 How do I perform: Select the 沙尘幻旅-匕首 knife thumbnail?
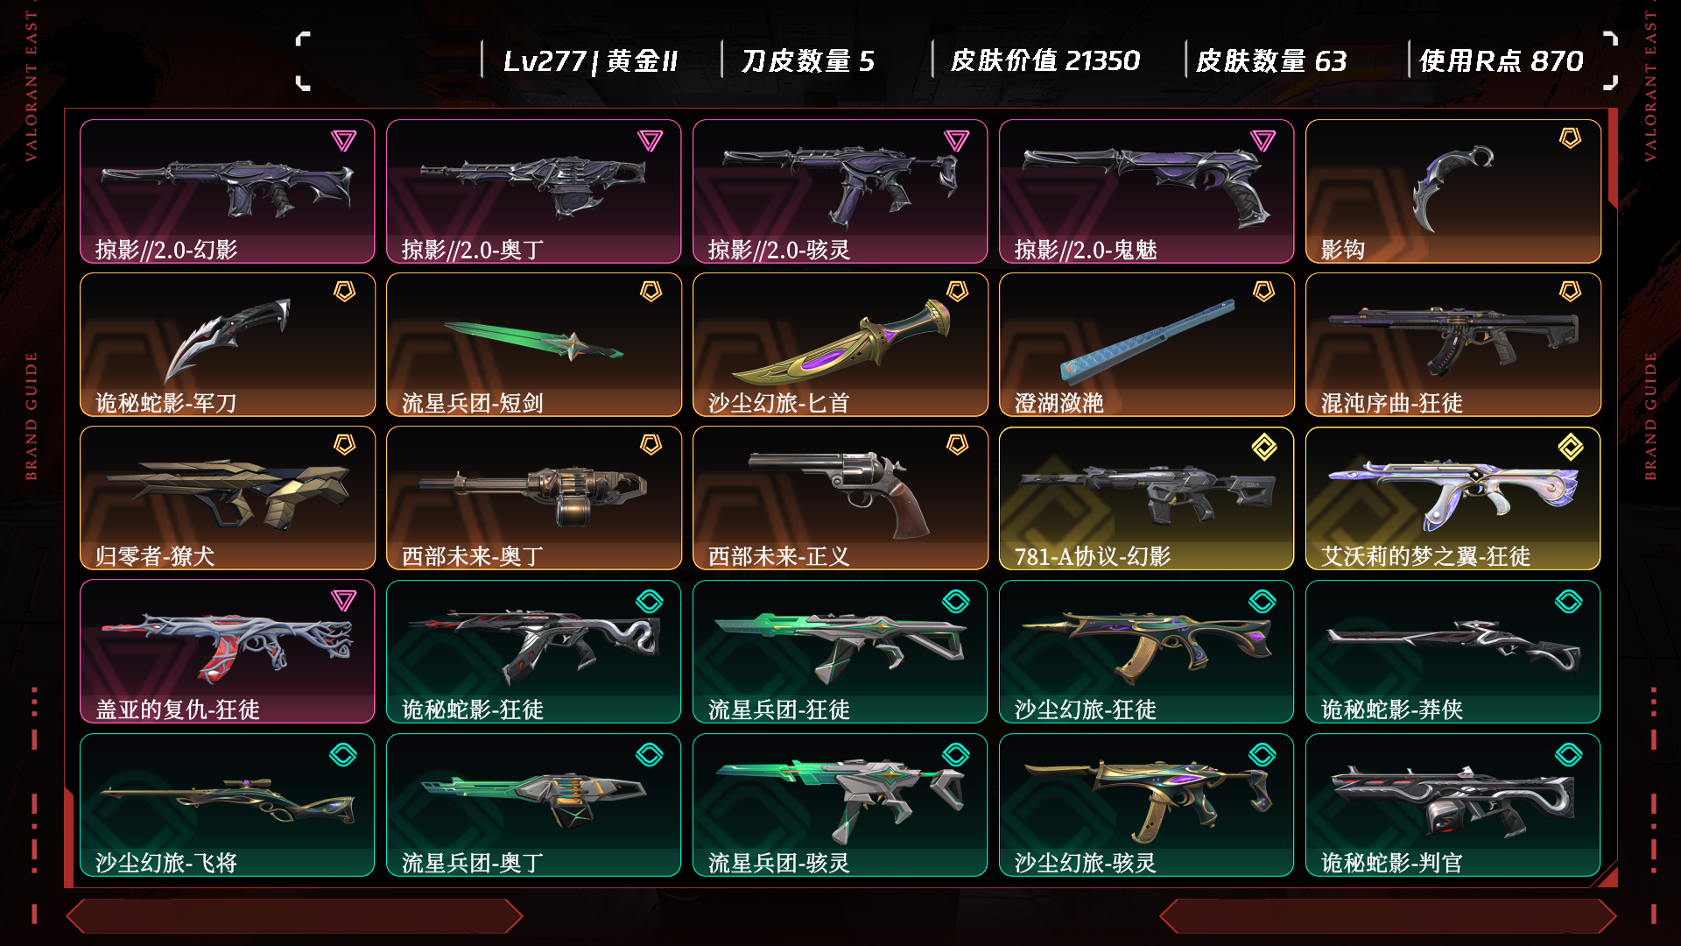tap(840, 345)
